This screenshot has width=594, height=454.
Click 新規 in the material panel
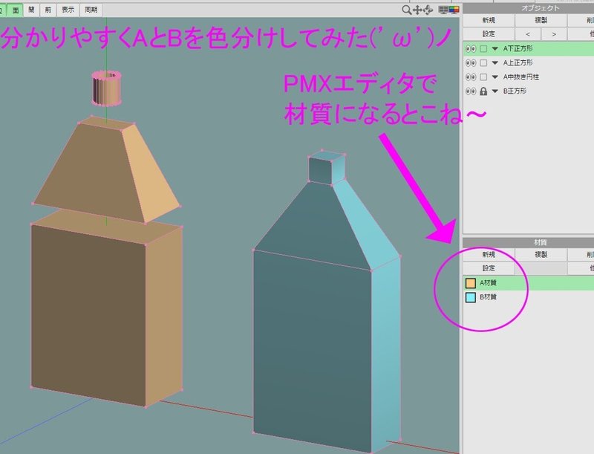point(489,254)
